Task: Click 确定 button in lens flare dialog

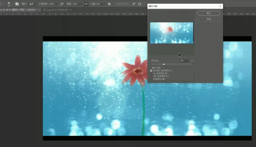Action: (208, 13)
